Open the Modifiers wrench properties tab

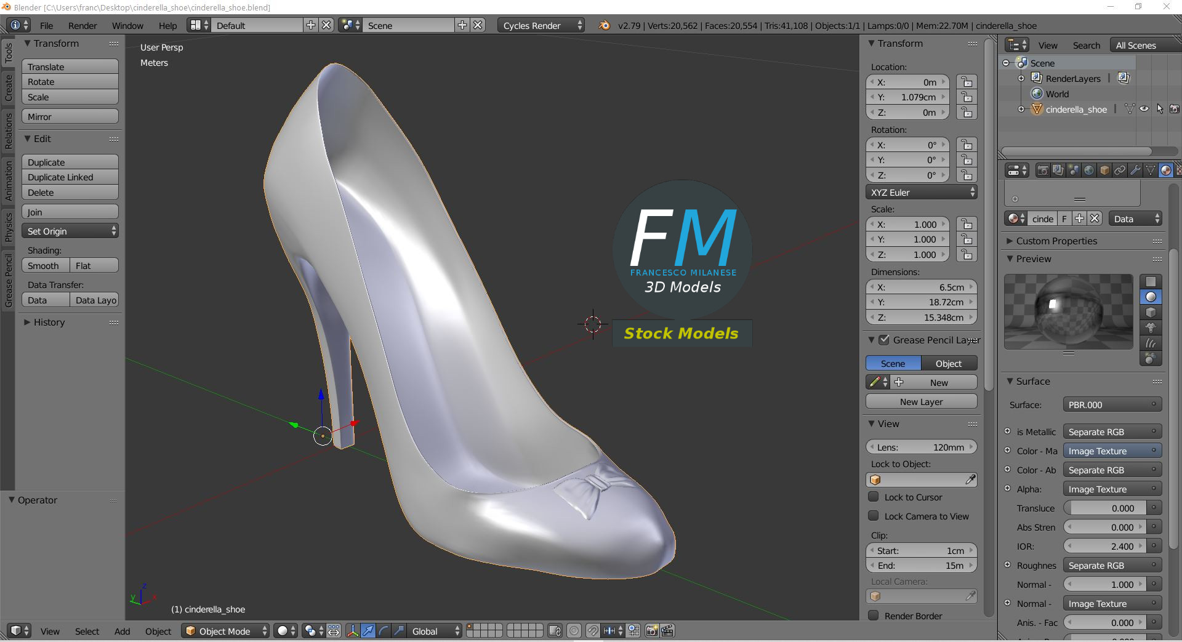coord(1135,171)
